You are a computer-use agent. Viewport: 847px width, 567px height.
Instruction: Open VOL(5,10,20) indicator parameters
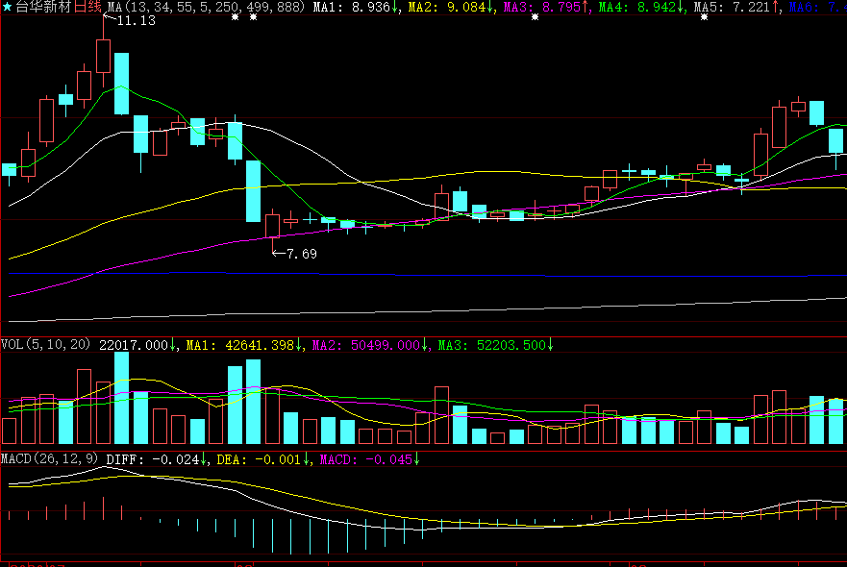click(x=45, y=344)
